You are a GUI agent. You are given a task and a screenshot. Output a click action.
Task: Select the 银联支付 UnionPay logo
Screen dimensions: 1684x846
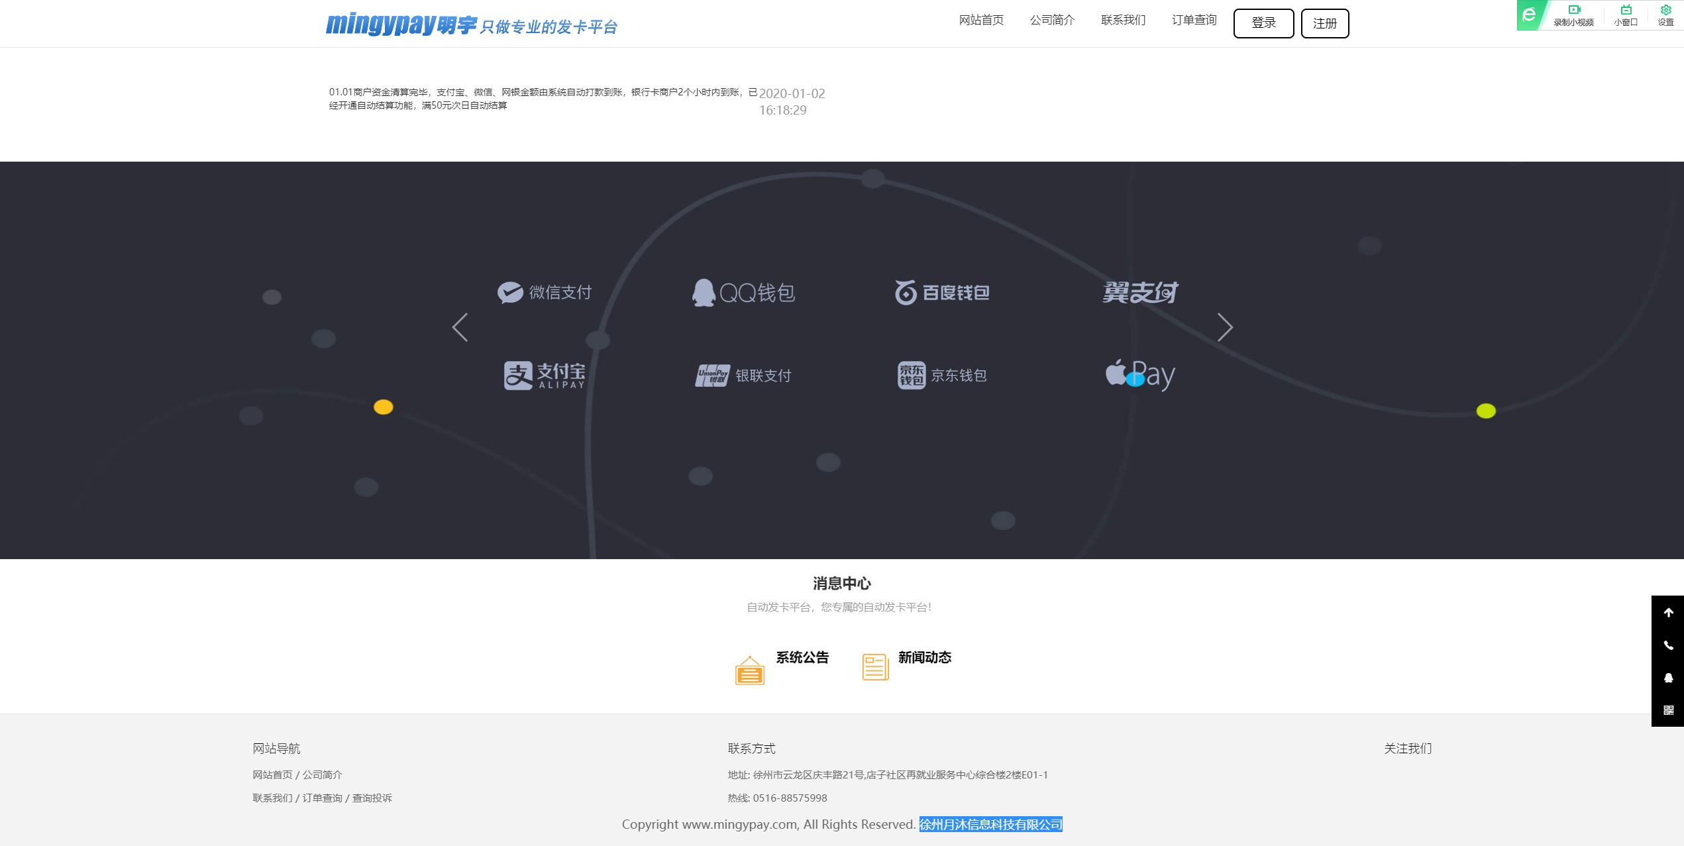[743, 376]
